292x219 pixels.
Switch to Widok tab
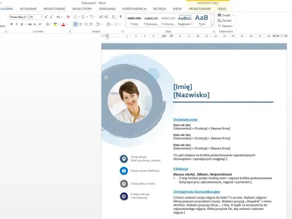pyautogui.click(x=177, y=9)
